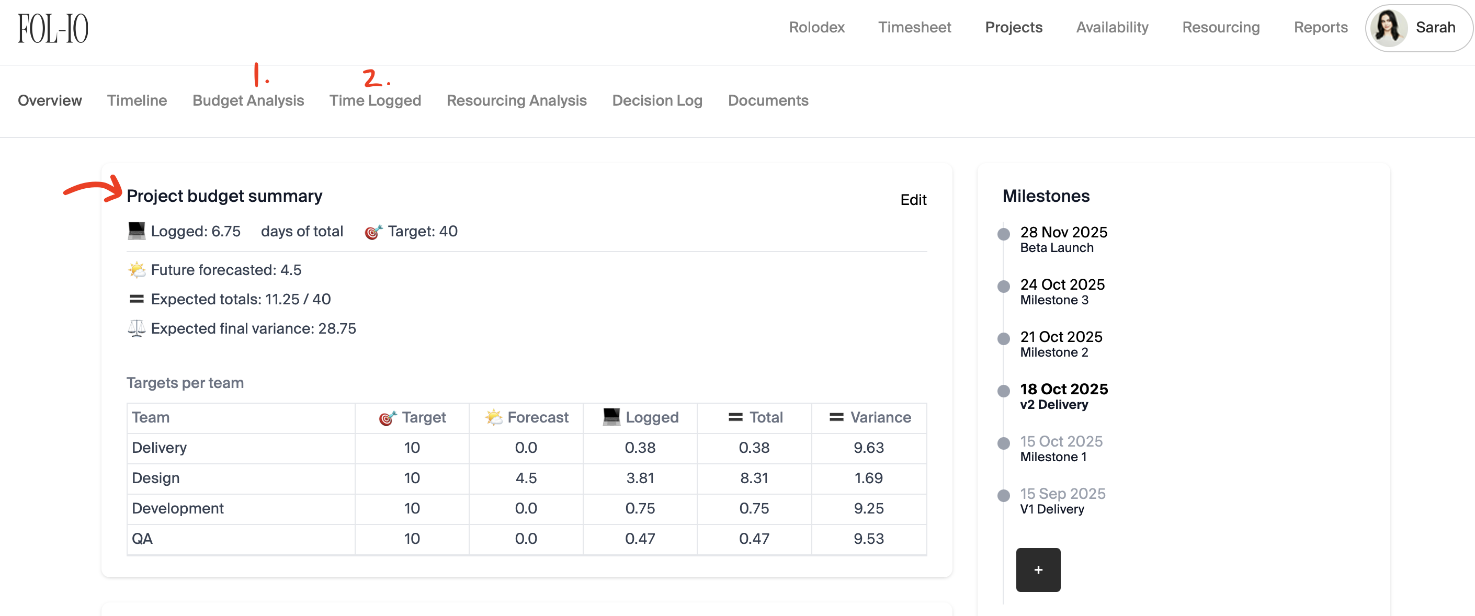The height and width of the screenshot is (616, 1475).
Task: Go to Resourcing Analysis tab
Action: 516,100
